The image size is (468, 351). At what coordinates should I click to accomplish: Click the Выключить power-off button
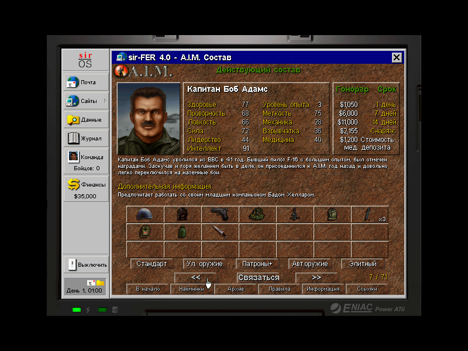pyautogui.click(x=86, y=264)
